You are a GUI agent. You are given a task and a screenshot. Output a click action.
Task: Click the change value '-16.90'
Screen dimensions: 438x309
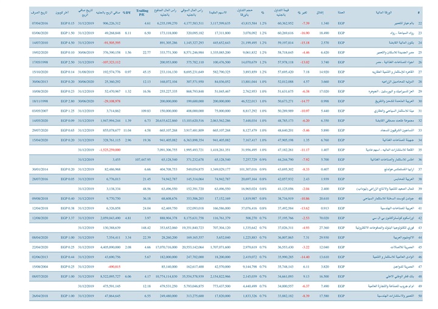tap(305, 33)
